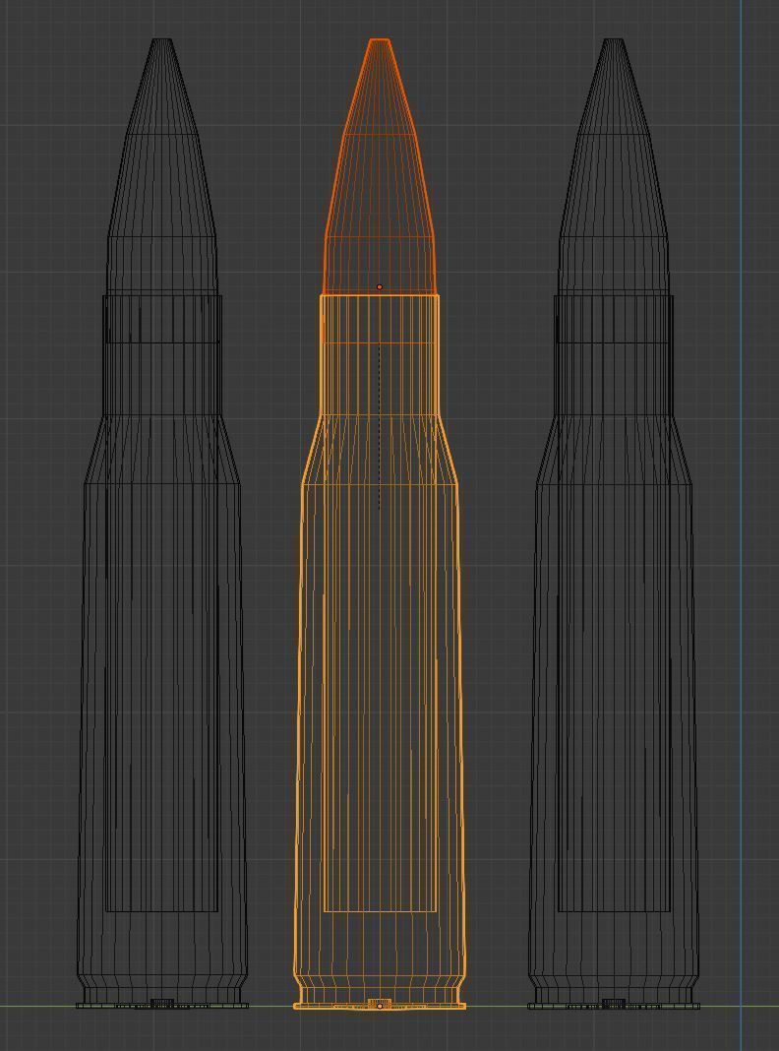The height and width of the screenshot is (1051, 779).
Task: Click the origin dot on the orange bullet
Action: pos(379,287)
